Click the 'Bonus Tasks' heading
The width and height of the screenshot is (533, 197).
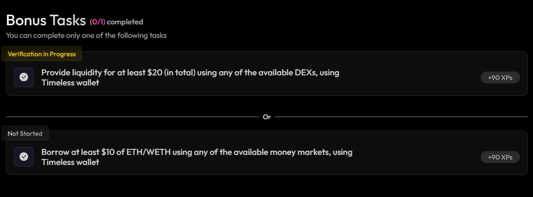[46, 20]
